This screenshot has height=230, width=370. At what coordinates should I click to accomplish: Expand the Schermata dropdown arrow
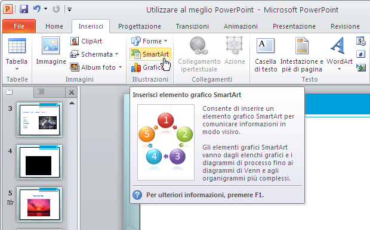pyautogui.click(x=117, y=54)
